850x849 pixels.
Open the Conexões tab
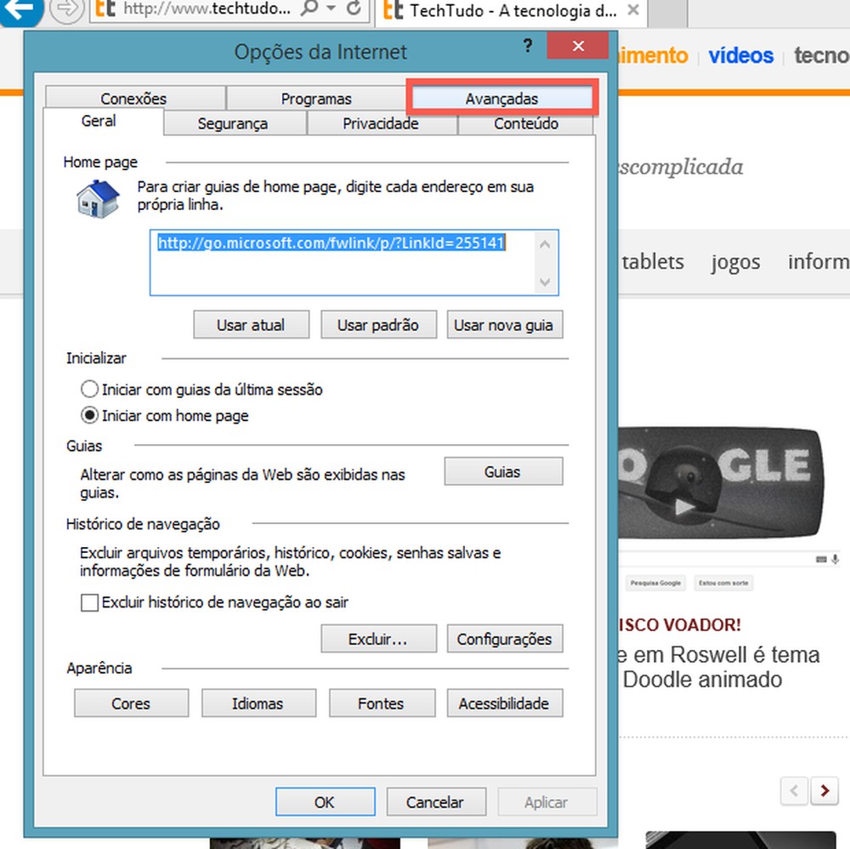coord(133,98)
